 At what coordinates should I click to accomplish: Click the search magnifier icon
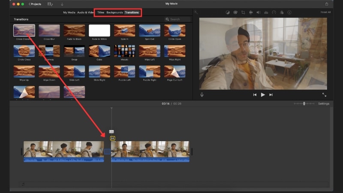pos(167,19)
